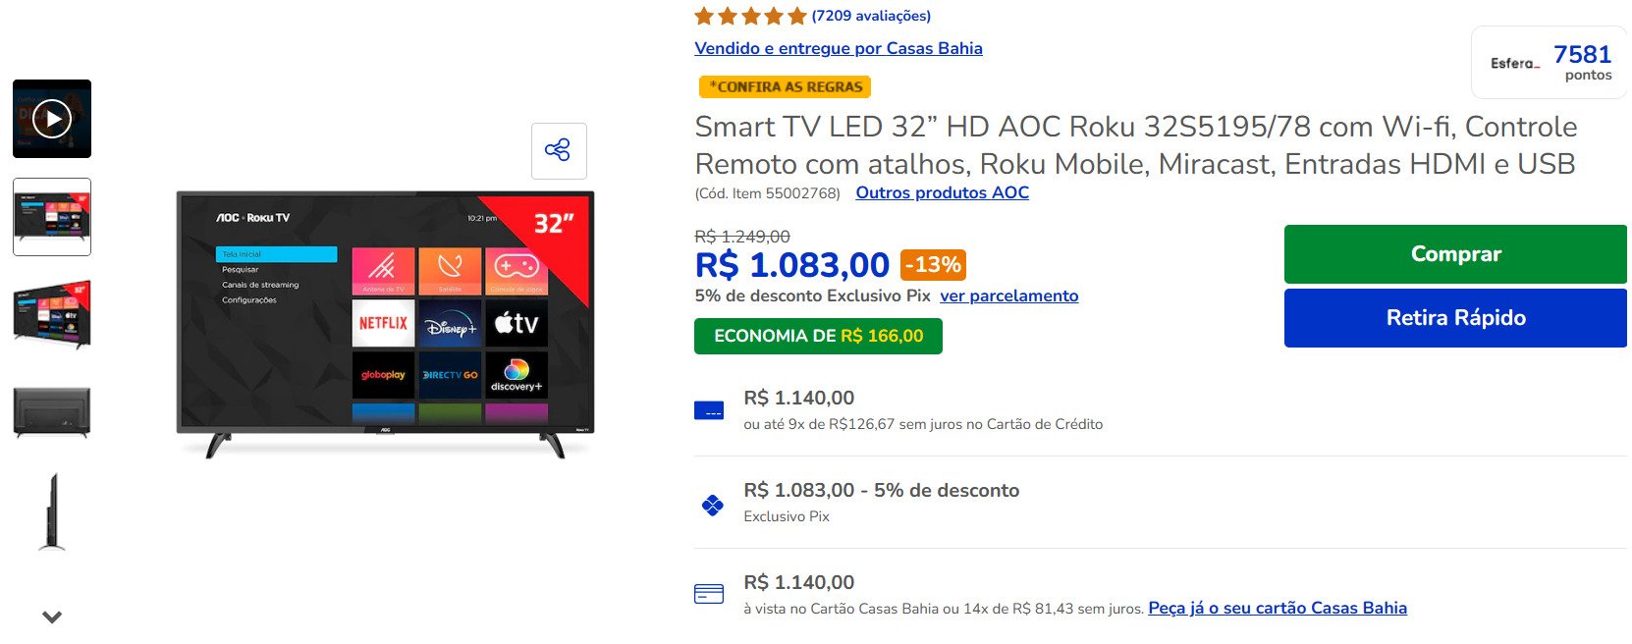Open the Esfera 7581 pontos badge
This screenshot has width=1632, height=644.
1550,63
